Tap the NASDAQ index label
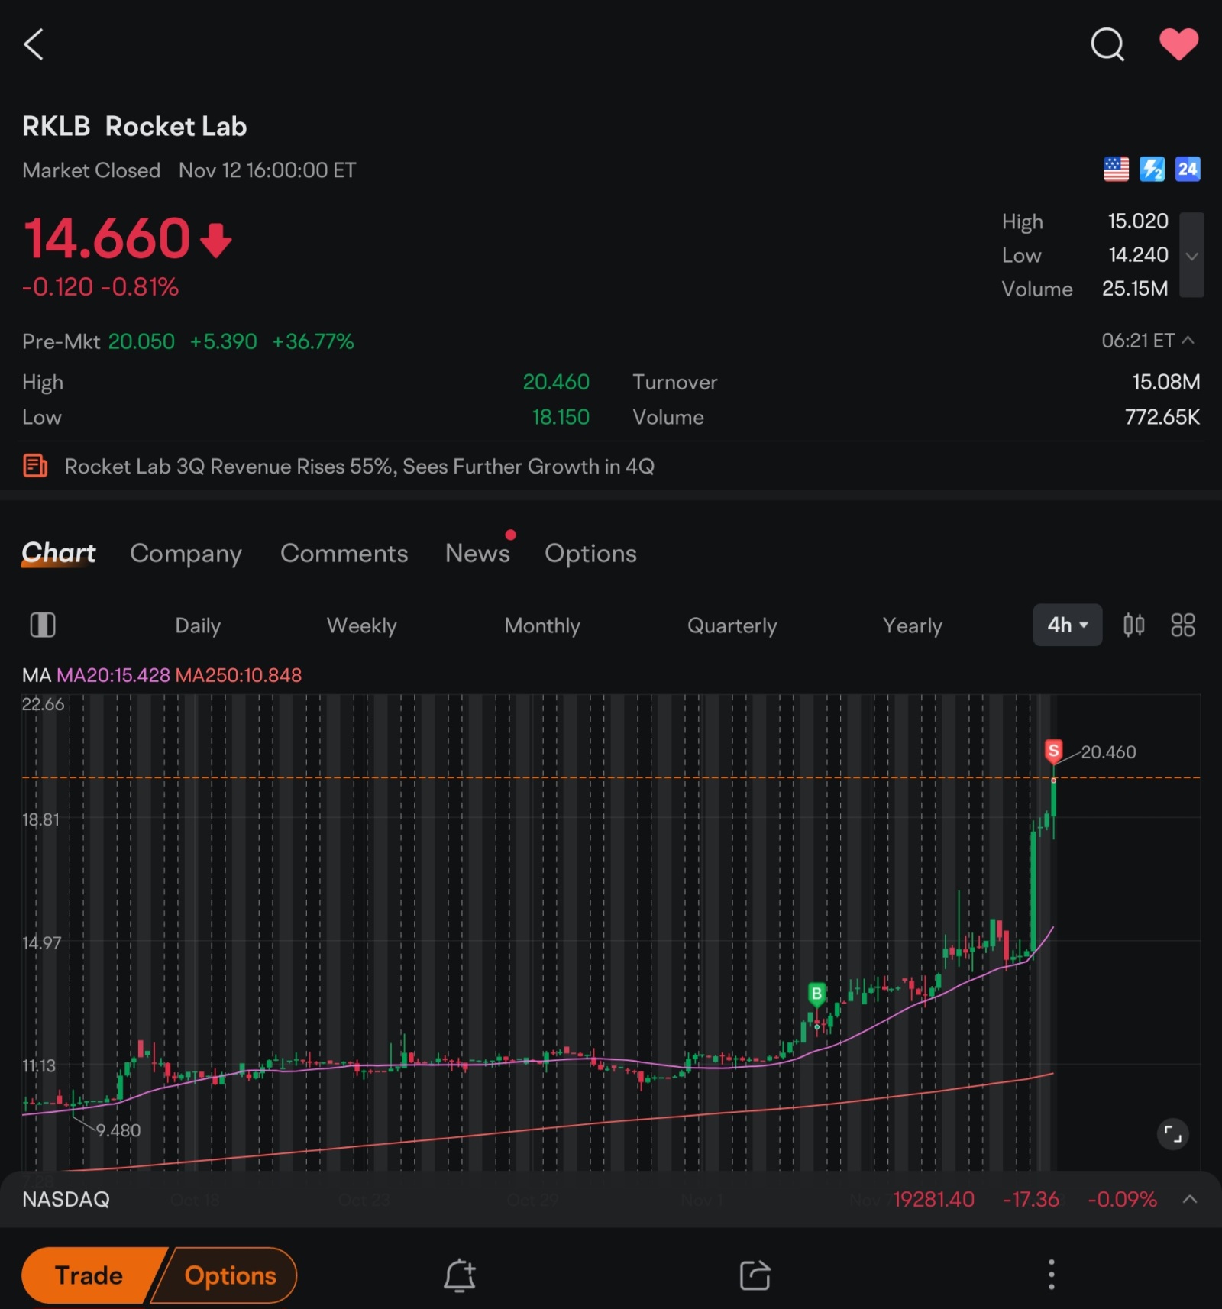Viewport: 1222px width, 1309px height. click(66, 1199)
